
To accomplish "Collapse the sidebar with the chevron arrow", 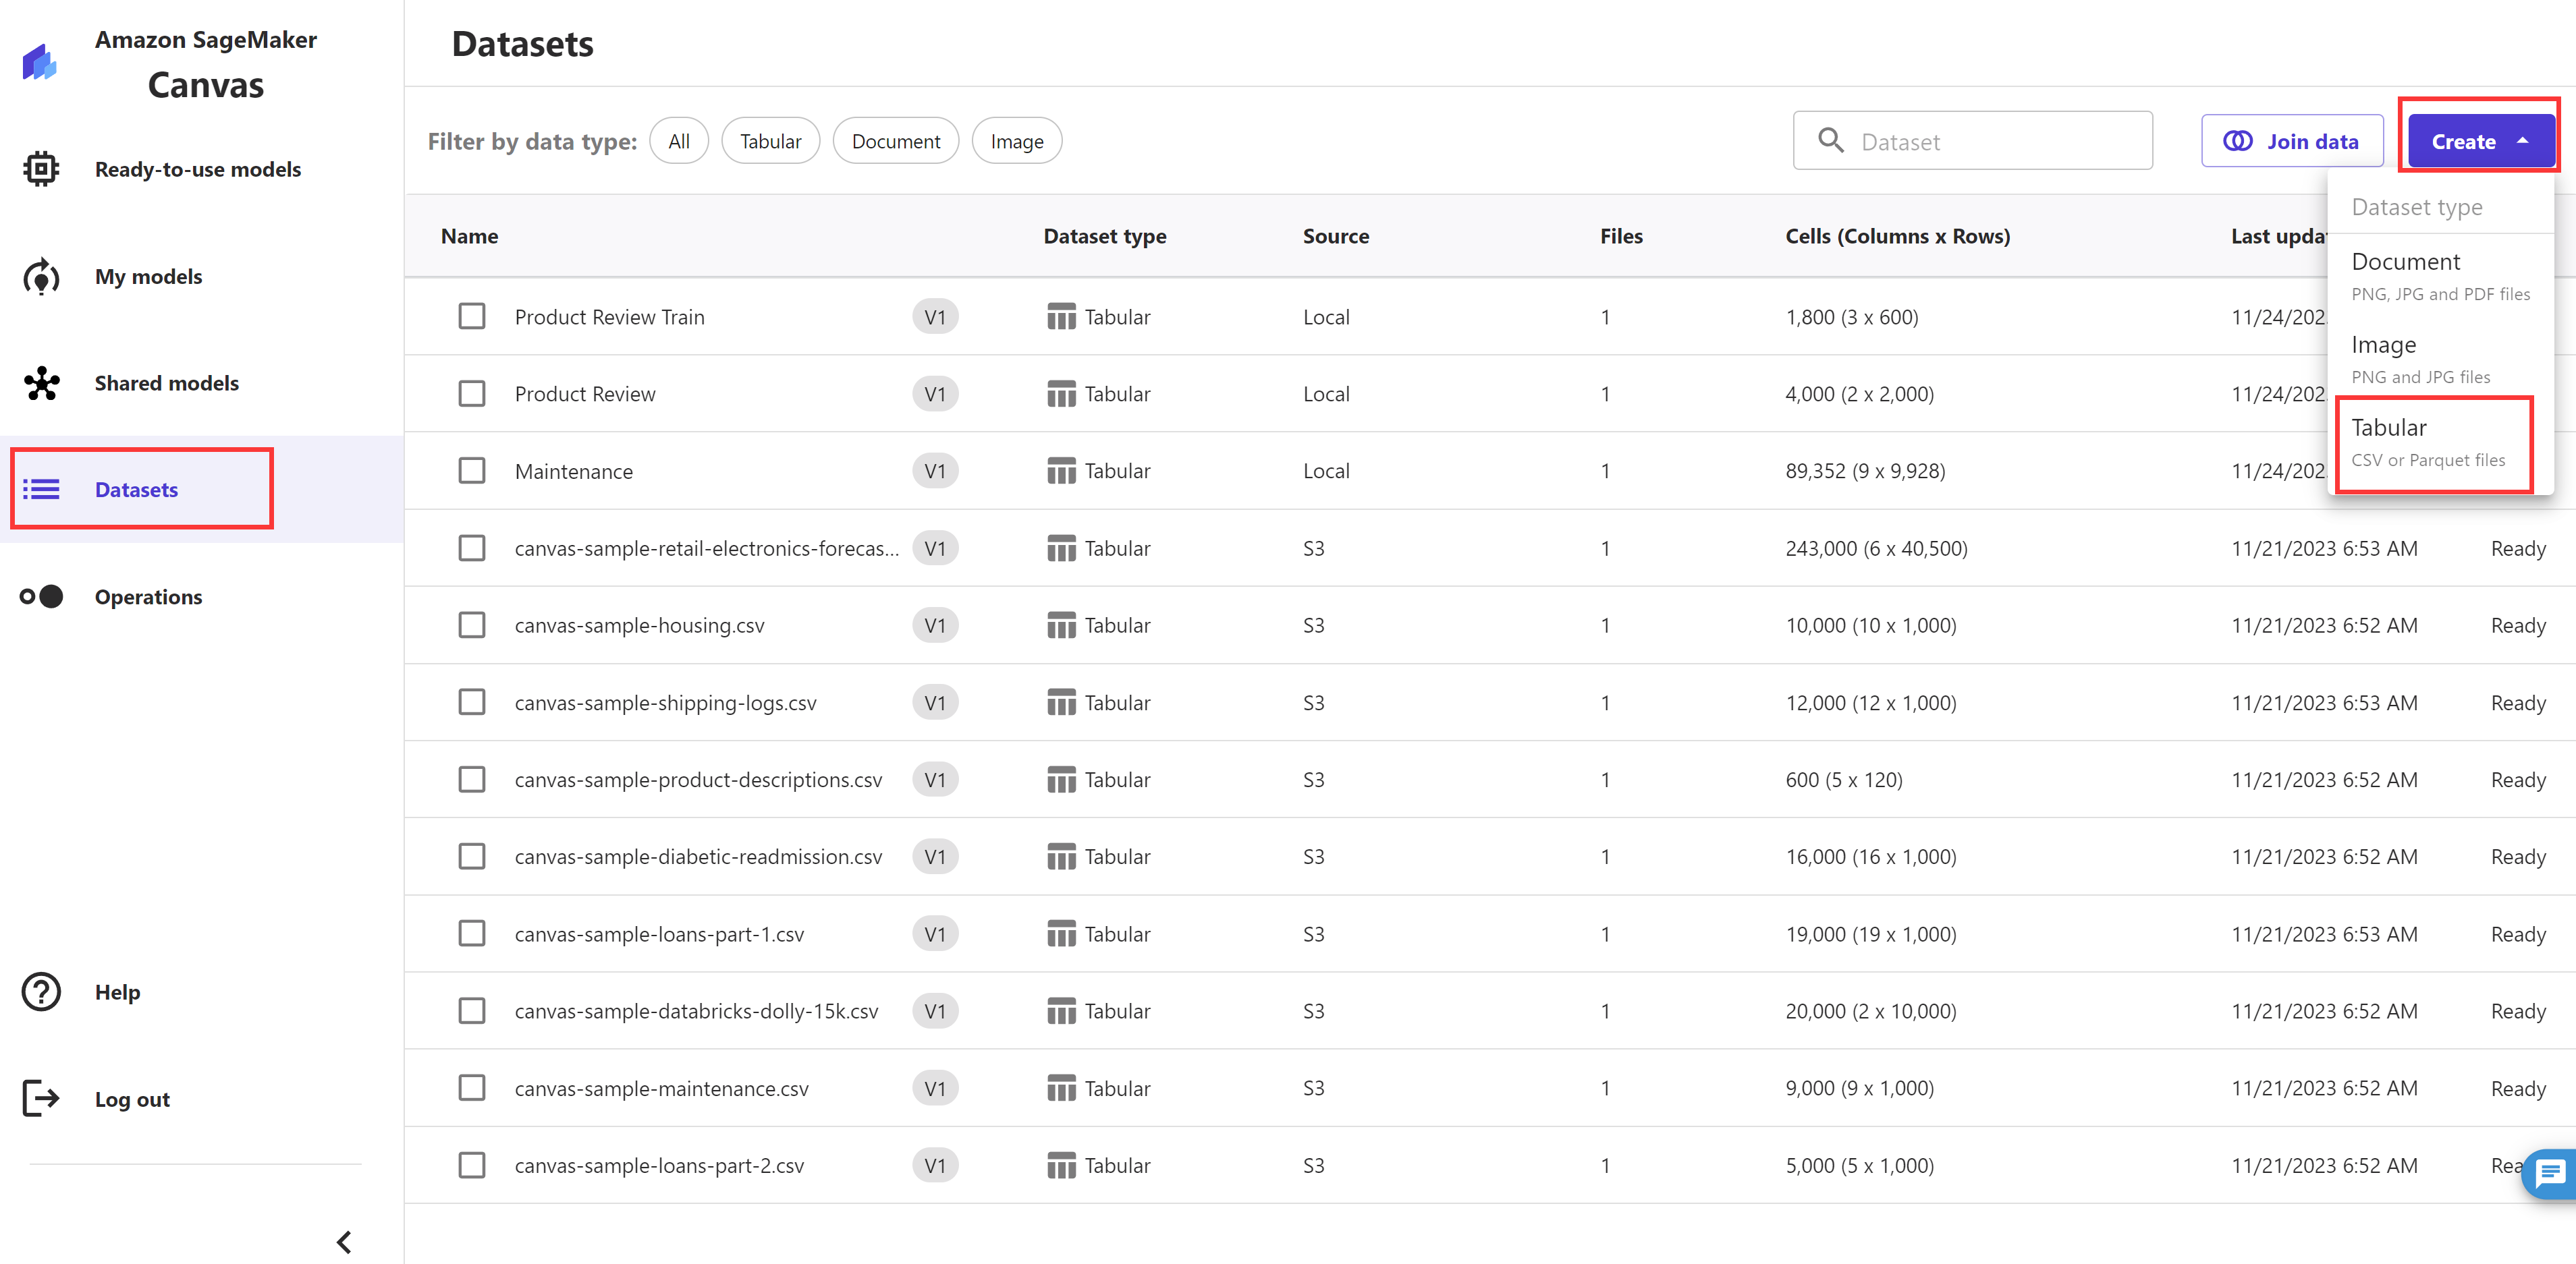I will (344, 1242).
